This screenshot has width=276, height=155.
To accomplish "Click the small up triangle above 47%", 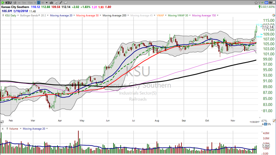I will click(x=260, y=117).
